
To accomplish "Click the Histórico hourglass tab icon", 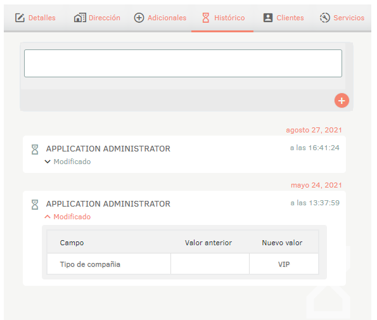I will click(205, 18).
